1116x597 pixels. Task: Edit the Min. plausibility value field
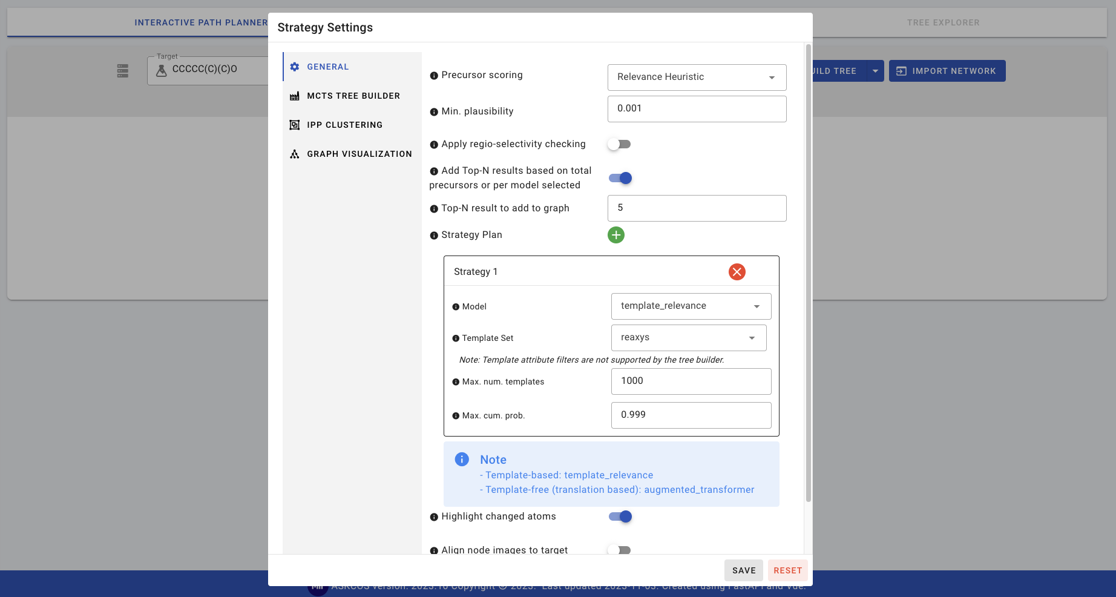coord(697,109)
